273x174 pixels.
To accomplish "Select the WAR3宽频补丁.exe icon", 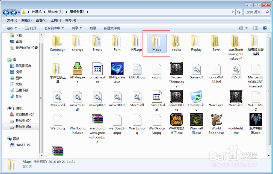I will 177,119.
